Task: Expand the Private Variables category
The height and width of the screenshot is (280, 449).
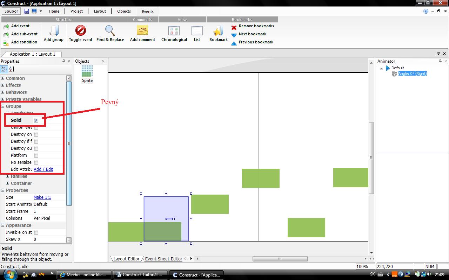Action: click(x=3, y=99)
